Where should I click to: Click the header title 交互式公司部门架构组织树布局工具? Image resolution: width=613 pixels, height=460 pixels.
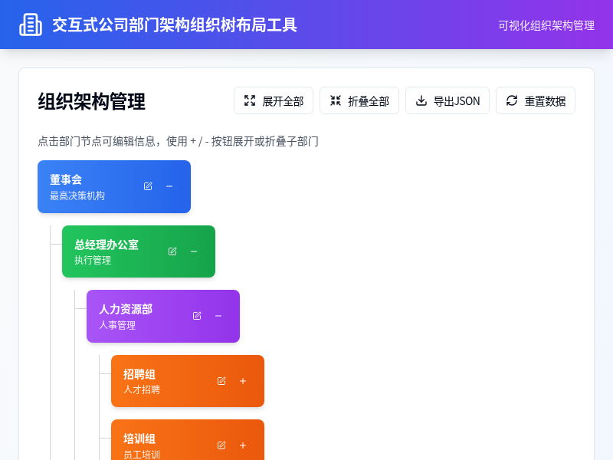pyautogui.click(x=175, y=25)
